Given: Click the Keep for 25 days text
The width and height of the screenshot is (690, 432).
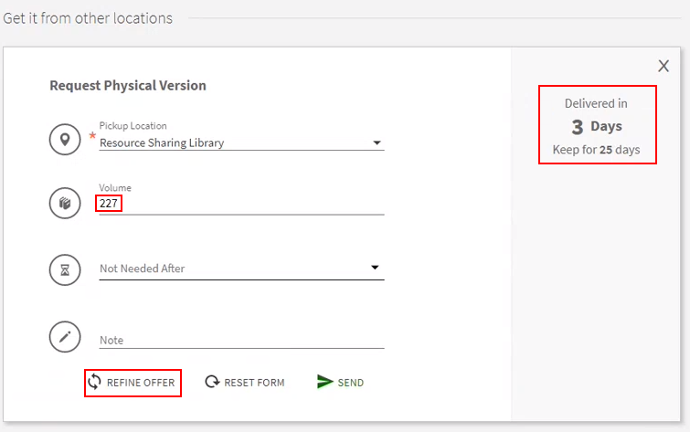Looking at the screenshot, I should (596, 149).
